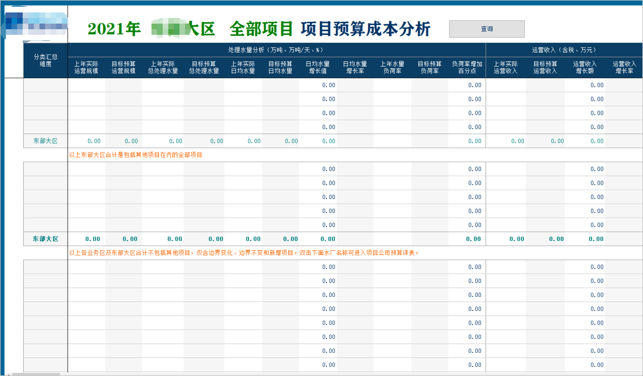Click the horizontal scrollbar at bottom left
This screenshot has width=643, height=376.
pyautogui.click(x=36, y=374)
